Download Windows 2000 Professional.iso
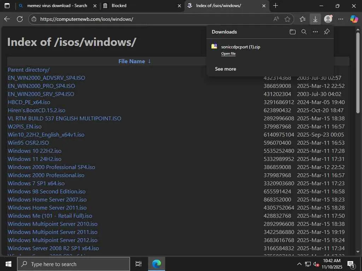 (x=46, y=175)
